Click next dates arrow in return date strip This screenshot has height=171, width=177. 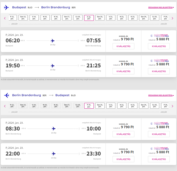(172, 106)
